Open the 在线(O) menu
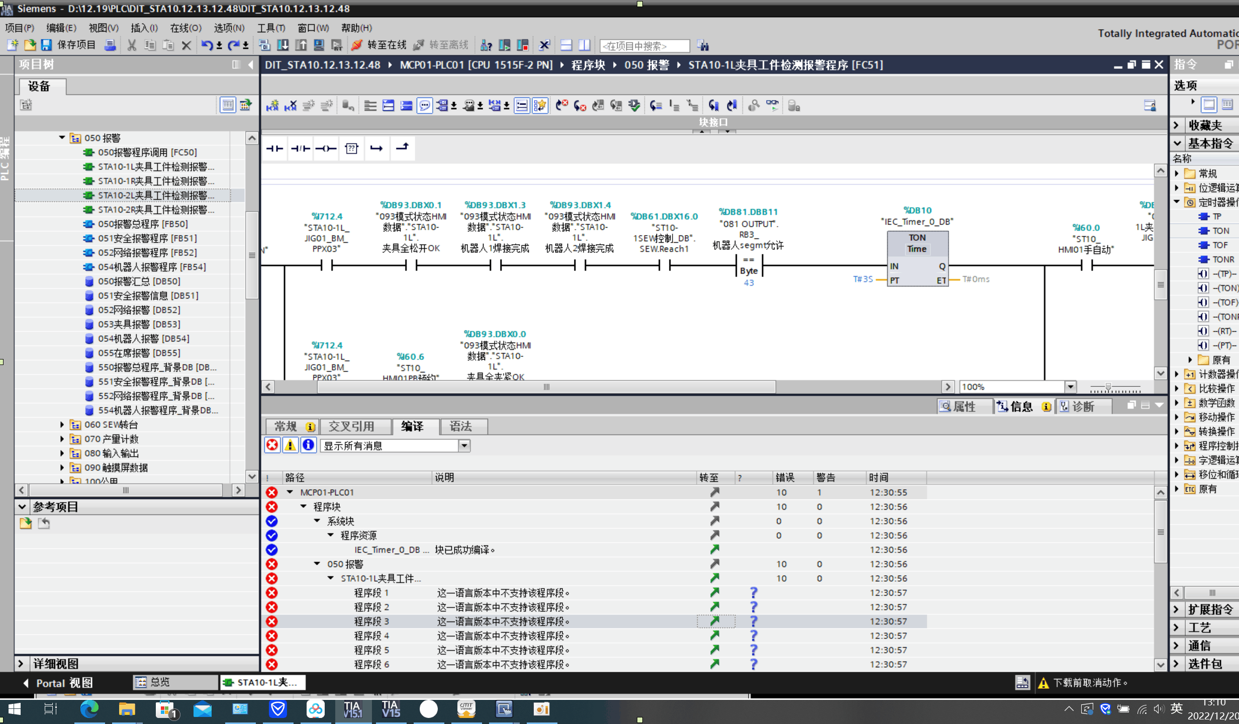Screen dimensions: 1239x724 click(185, 28)
